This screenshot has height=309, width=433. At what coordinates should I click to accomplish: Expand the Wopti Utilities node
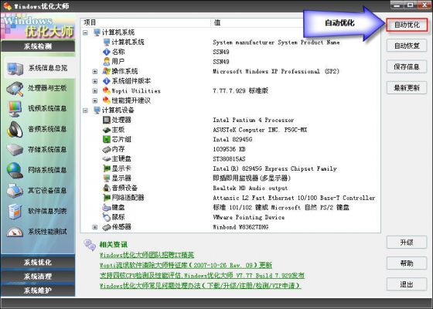click(x=95, y=91)
